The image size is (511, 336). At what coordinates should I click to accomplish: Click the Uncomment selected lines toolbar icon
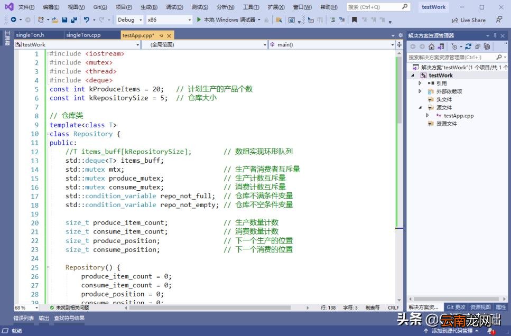[x=342, y=20]
